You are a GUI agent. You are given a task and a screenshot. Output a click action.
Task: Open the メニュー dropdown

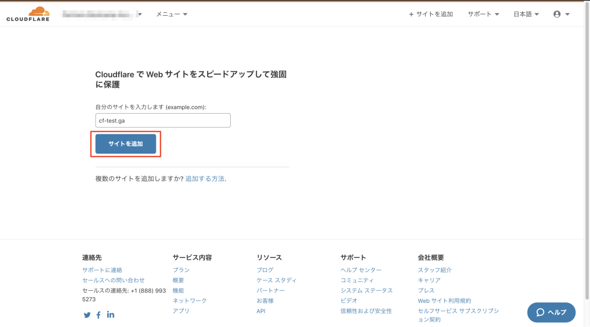[x=172, y=14]
